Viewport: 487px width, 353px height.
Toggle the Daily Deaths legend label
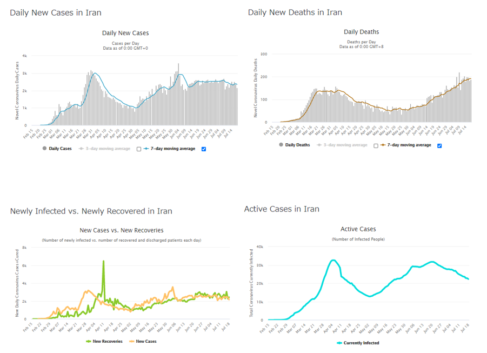point(299,145)
